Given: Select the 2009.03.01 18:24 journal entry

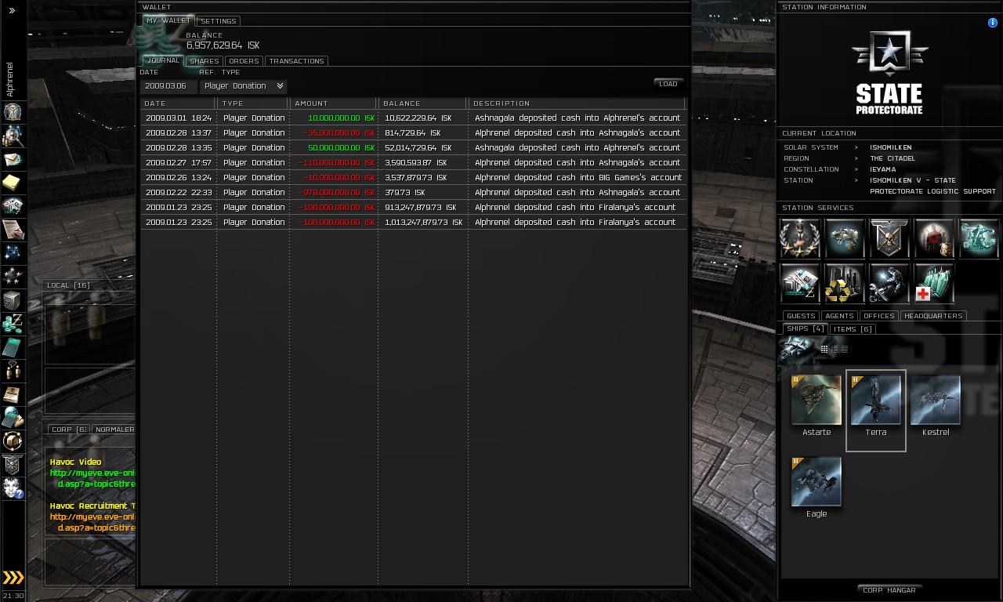Looking at the screenshot, I should coord(413,118).
